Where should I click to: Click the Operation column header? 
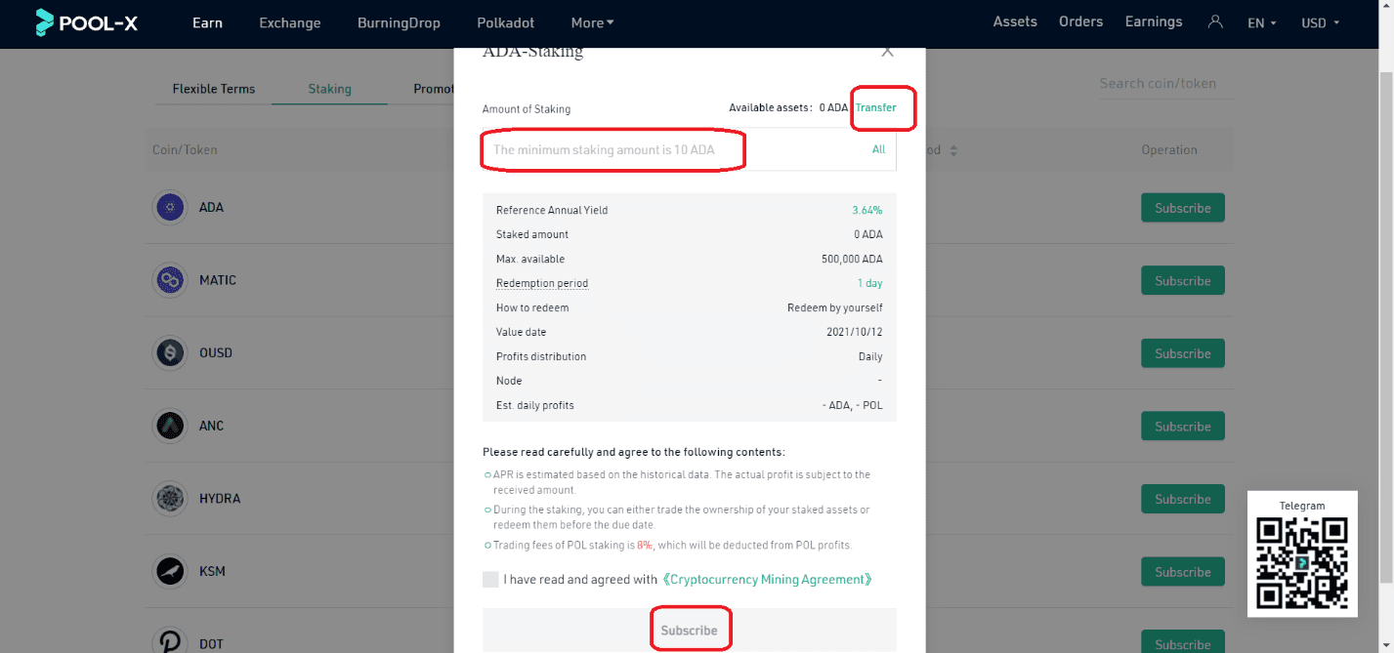click(x=1168, y=150)
